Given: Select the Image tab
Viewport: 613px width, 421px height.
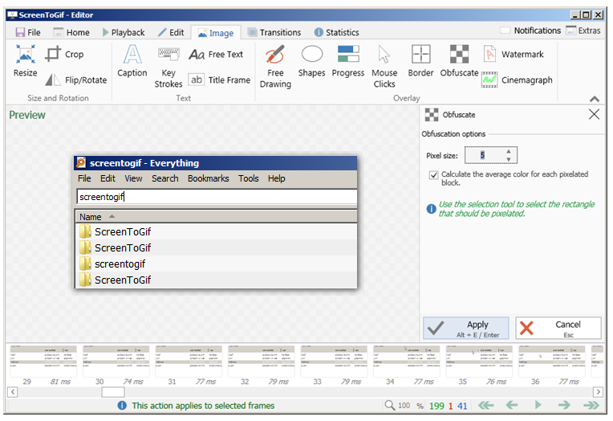Looking at the screenshot, I should (x=216, y=33).
